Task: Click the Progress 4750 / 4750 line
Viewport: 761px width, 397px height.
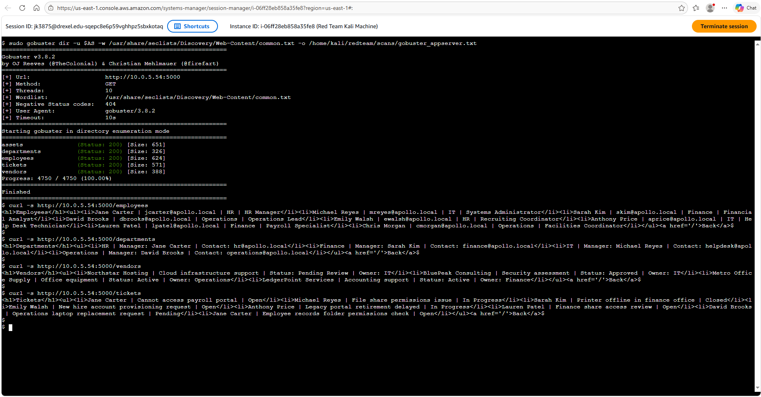Action: [x=56, y=178]
